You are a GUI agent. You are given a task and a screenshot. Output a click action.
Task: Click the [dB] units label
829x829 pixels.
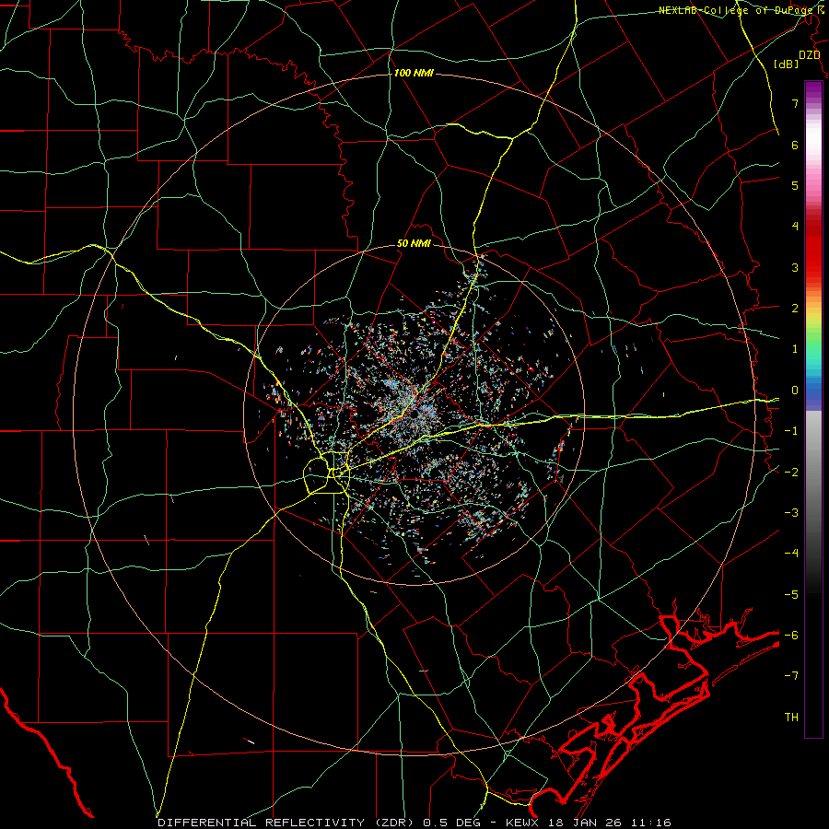coord(787,64)
